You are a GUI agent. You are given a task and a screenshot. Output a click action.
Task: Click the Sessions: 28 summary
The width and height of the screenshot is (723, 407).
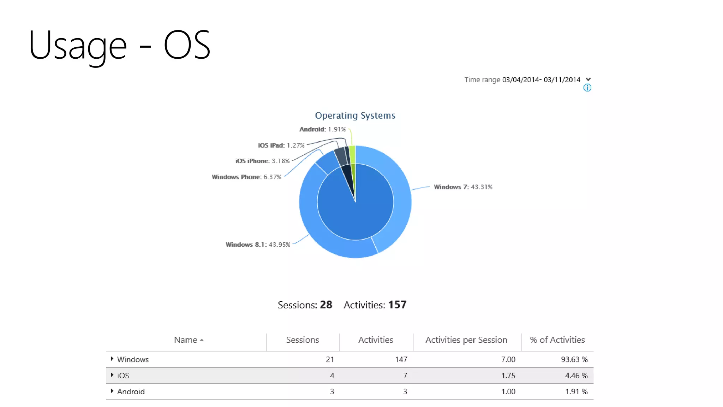coord(305,305)
